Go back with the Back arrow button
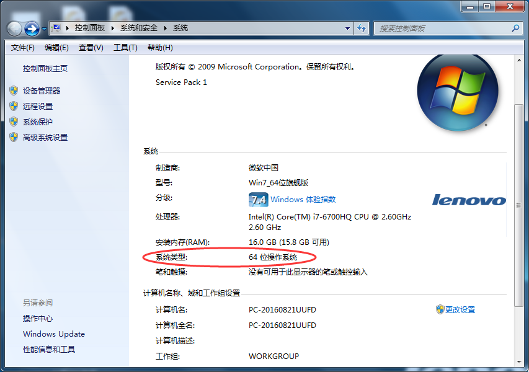The image size is (529, 372). tap(14, 29)
